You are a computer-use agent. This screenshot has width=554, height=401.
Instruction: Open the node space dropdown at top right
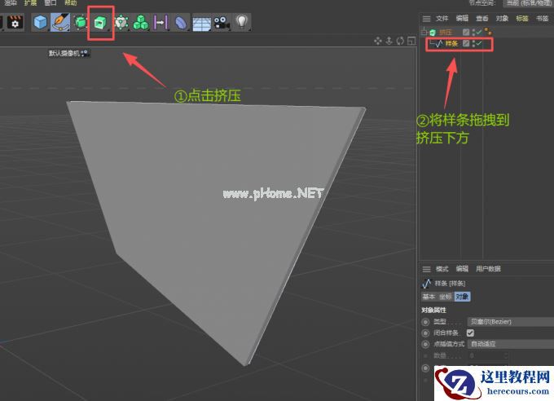(x=529, y=3)
